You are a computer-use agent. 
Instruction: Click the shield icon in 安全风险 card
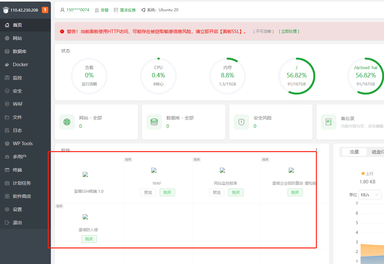click(241, 122)
